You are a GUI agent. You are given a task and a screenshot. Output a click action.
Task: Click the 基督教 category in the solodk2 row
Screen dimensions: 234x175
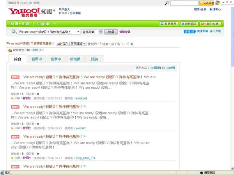coord(27,128)
